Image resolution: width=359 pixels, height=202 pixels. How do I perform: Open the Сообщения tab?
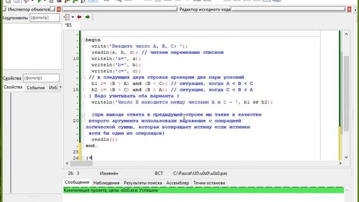77,182
